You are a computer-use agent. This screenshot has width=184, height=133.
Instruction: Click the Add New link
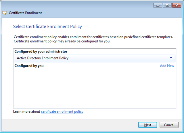click(167, 66)
